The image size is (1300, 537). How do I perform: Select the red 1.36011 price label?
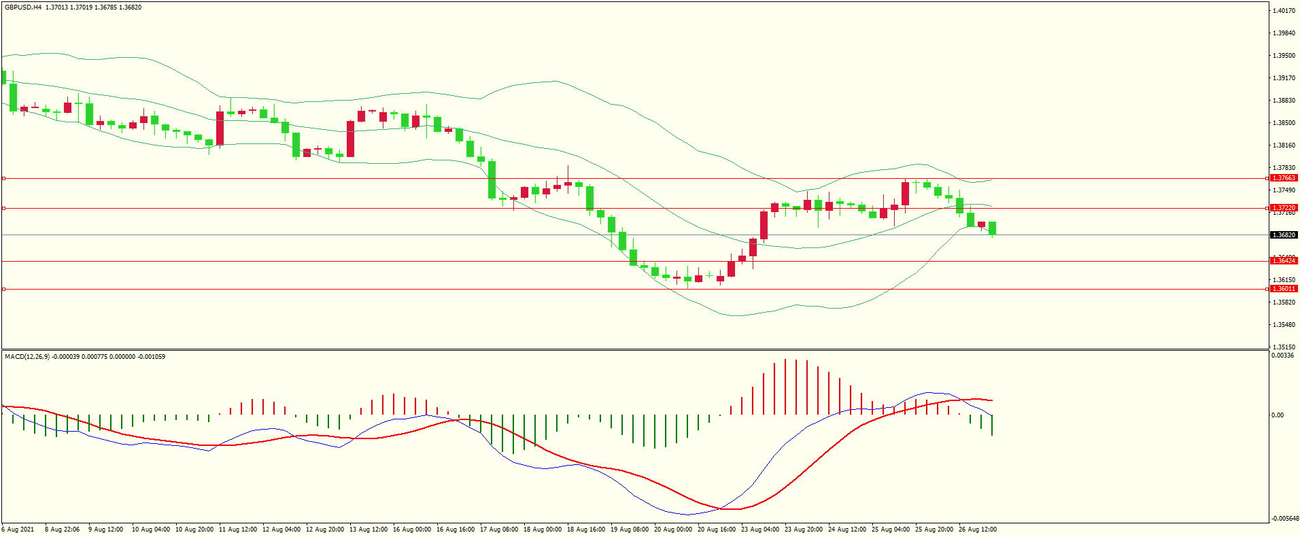pos(1284,289)
